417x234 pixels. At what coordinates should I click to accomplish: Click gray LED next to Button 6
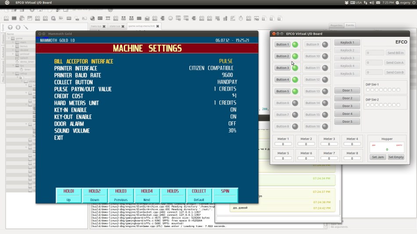click(x=295, y=103)
